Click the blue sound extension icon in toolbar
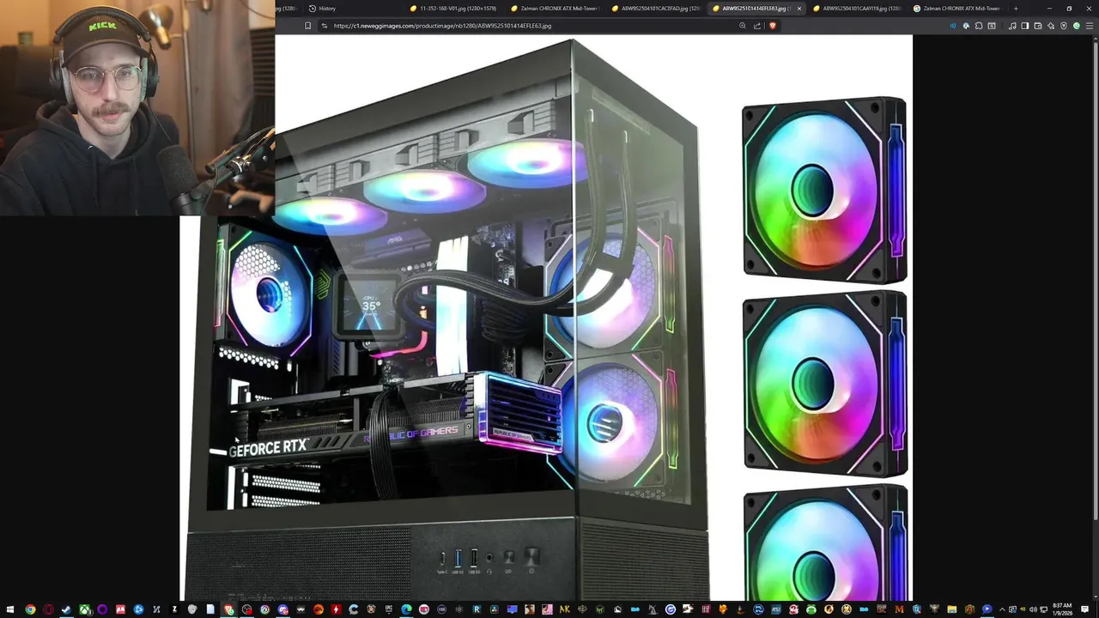1099x618 pixels. coord(953,26)
